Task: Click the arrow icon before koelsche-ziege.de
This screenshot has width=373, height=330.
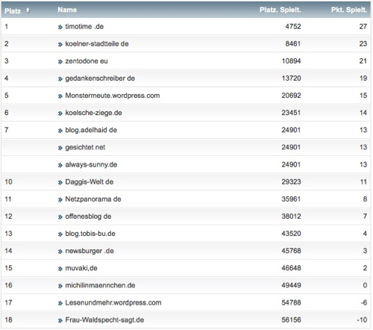Action: click(60, 113)
